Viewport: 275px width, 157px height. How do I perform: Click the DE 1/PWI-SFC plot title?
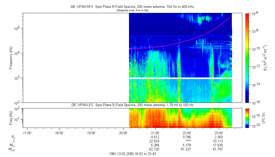(132, 7)
